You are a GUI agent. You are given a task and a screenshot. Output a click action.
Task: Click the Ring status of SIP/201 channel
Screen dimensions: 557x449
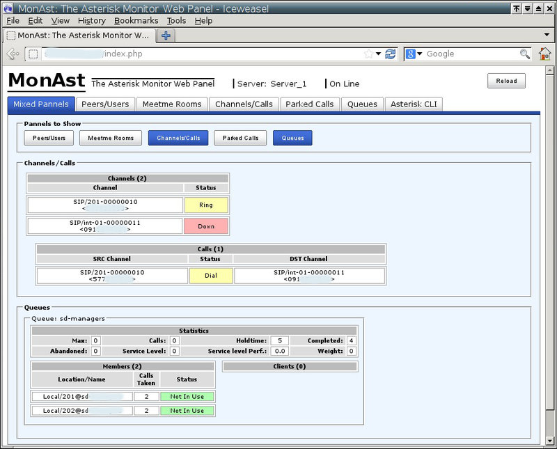(206, 205)
